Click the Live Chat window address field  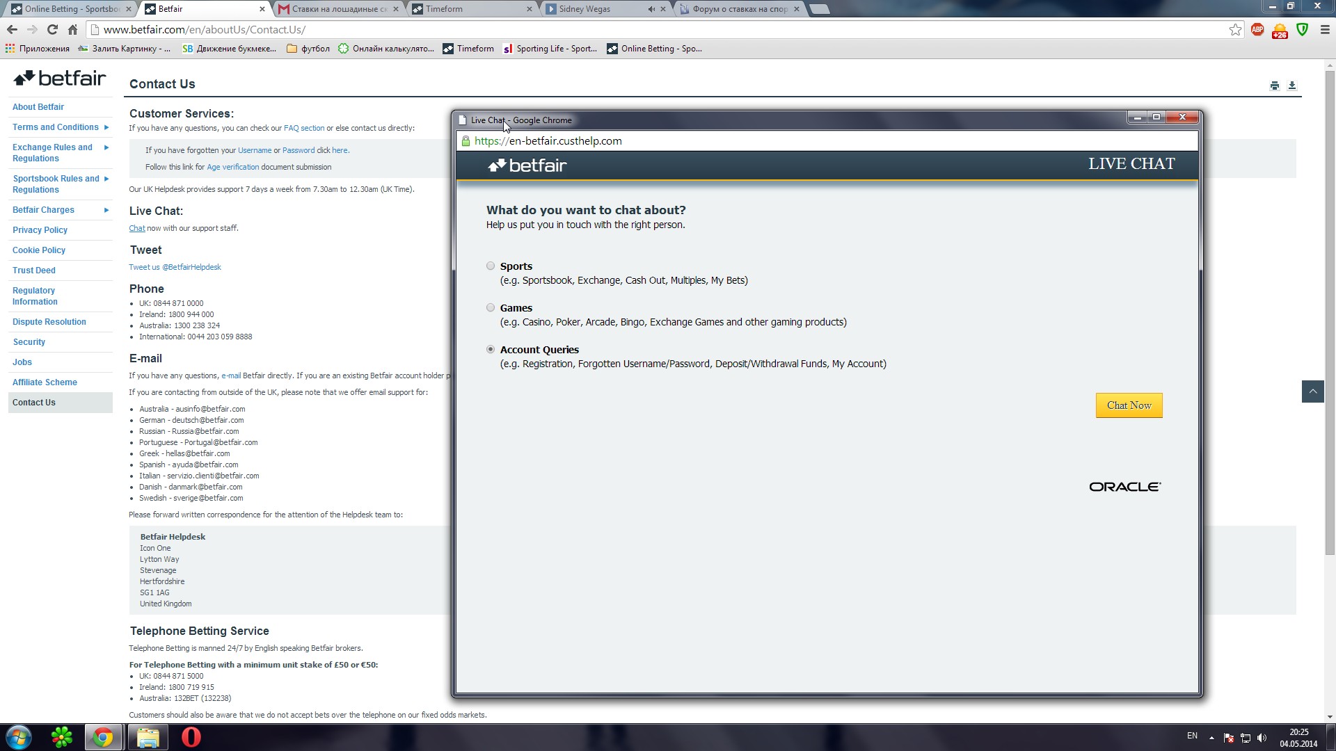[x=827, y=141]
